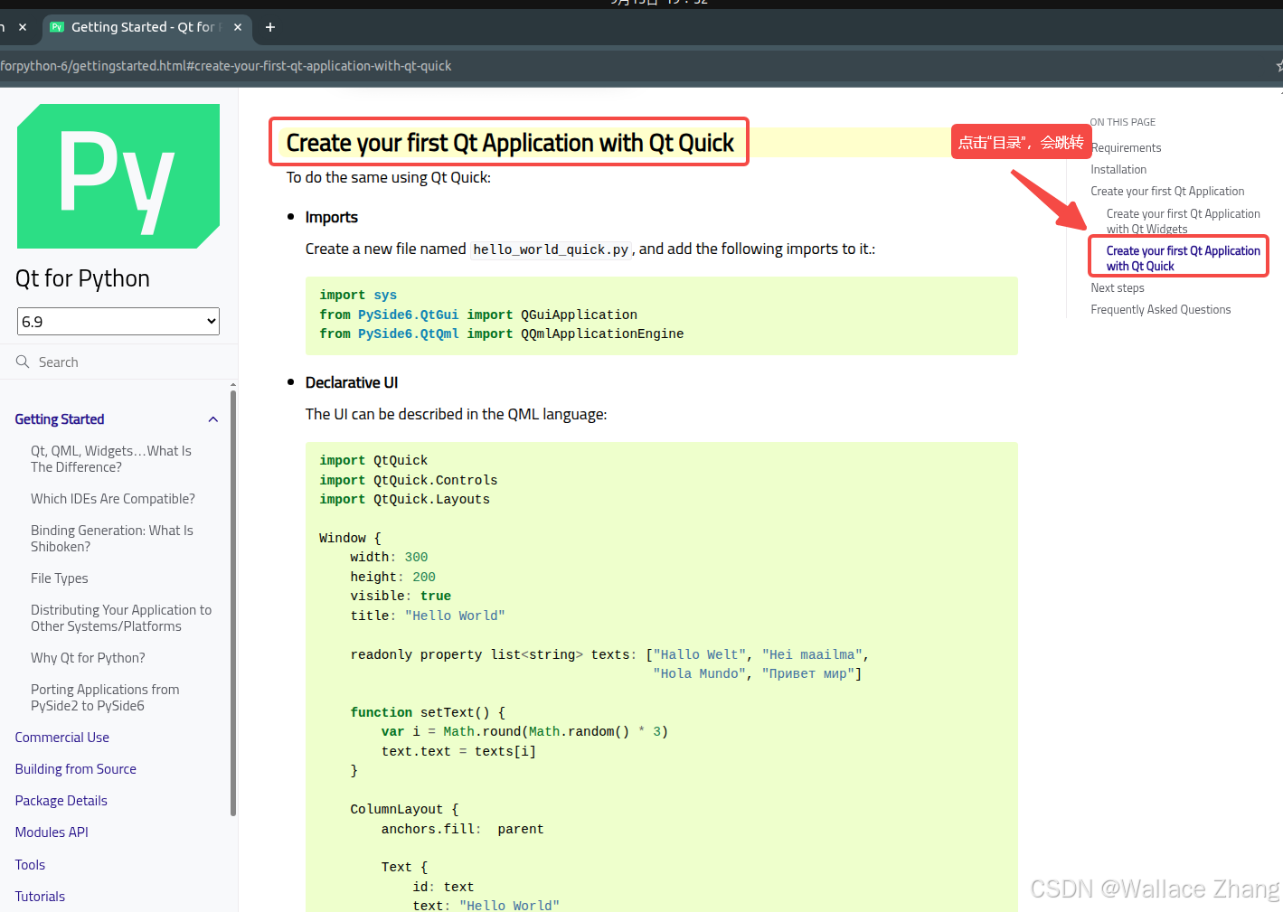1283x912 pixels.
Task: Jump to Frequently Asked Questions
Action: pyautogui.click(x=1161, y=309)
